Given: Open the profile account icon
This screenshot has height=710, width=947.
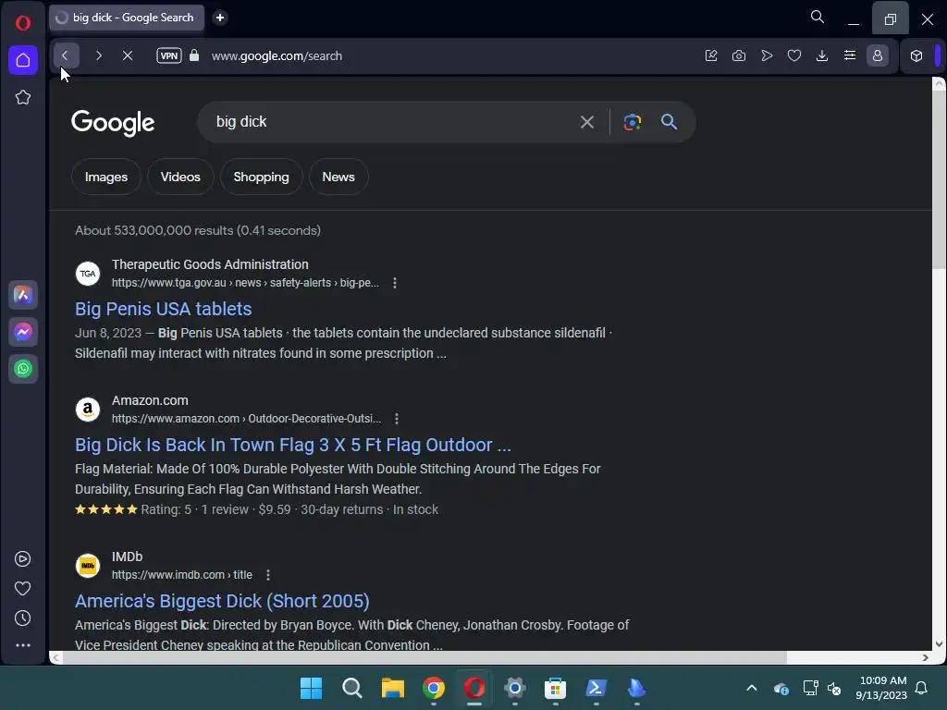Looking at the screenshot, I should [878, 55].
